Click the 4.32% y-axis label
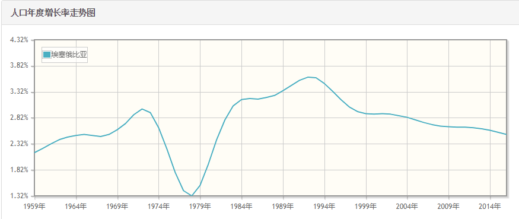Viewport: 519px width, 219px height. click(20, 40)
